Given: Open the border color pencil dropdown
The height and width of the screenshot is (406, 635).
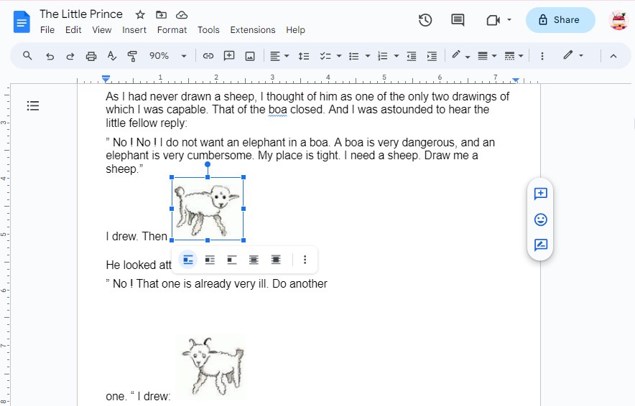Looking at the screenshot, I should pyautogui.click(x=460, y=56).
